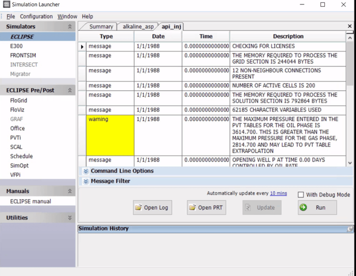Enable the With Debug Mode checkbox
The width and height of the screenshot is (356, 276).
(300, 194)
